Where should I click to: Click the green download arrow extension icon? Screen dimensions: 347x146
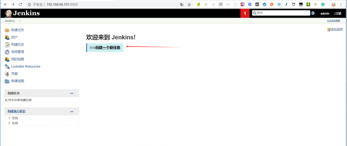coord(308,4)
